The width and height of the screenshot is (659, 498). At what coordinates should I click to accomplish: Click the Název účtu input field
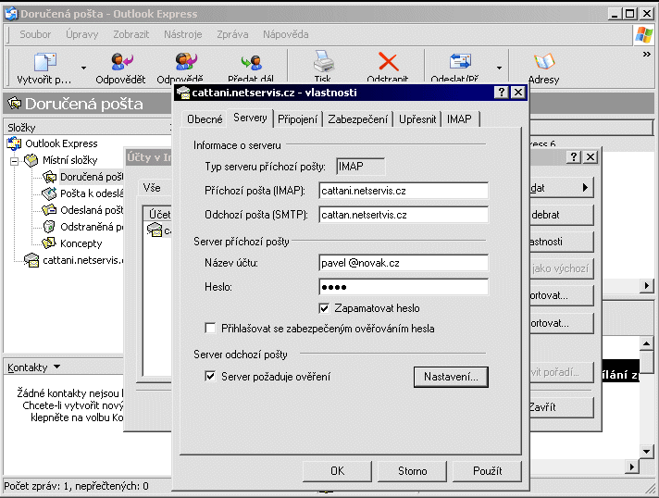(x=404, y=263)
